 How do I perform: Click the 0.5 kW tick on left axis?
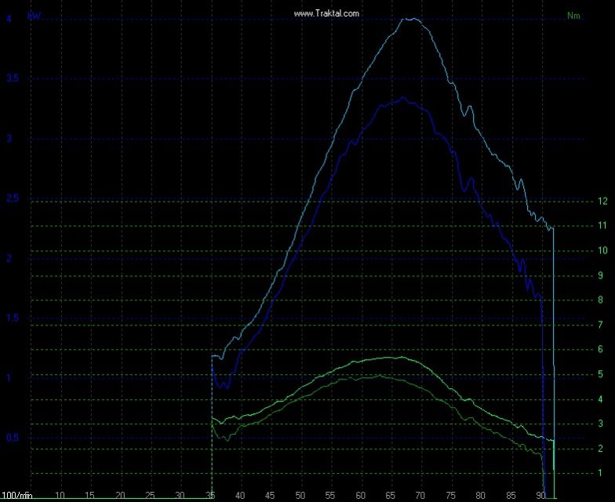point(13,438)
